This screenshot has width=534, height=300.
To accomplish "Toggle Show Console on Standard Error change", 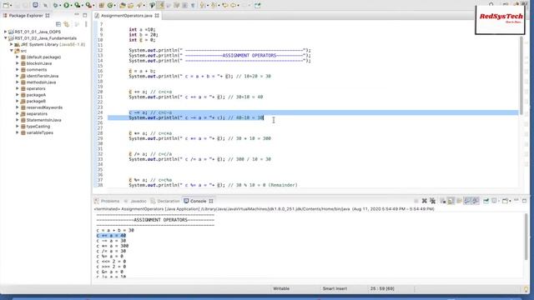I will click(x=476, y=201).
